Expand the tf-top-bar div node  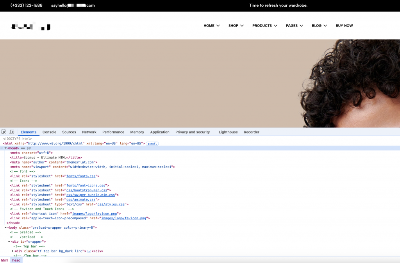(x=12, y=251)
